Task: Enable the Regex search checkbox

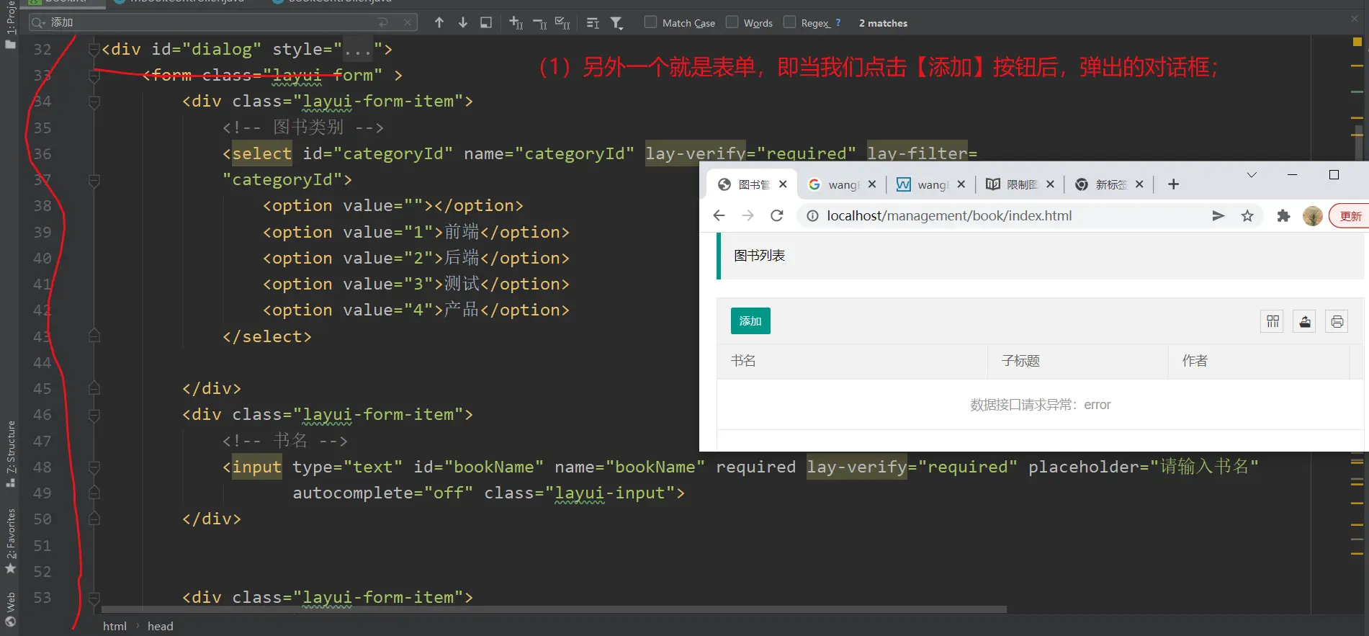Action: click(x=789, y=22)
